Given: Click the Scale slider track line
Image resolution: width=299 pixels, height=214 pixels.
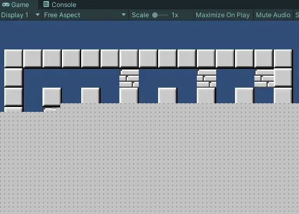Looking at the screenshot, I should 162,15.
